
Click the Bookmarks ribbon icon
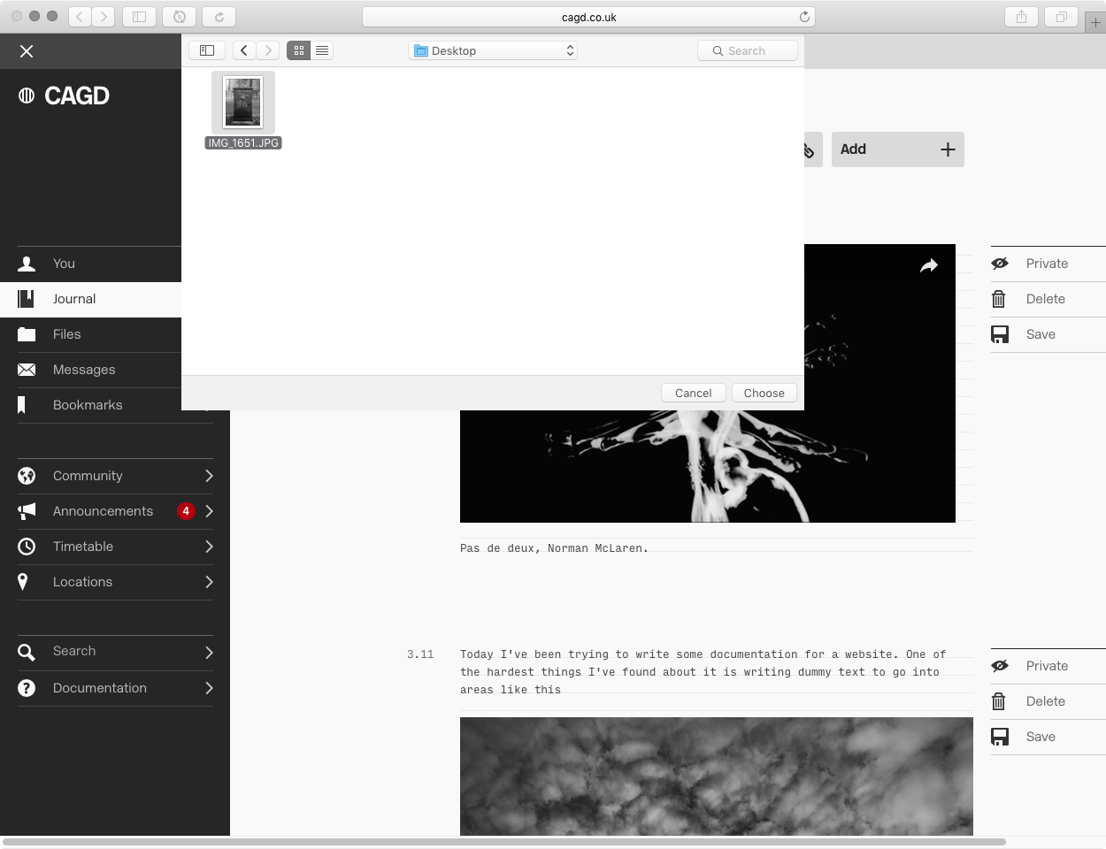[22, 405]
